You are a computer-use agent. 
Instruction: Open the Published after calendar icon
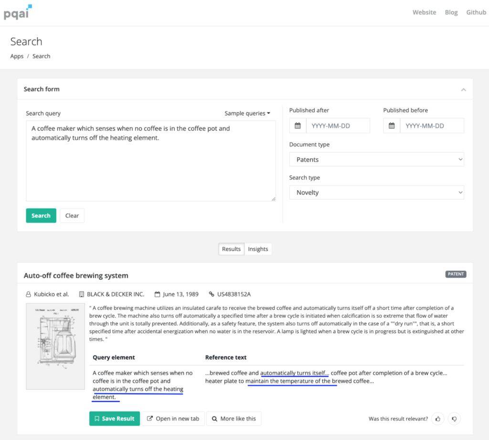pos(298,126)
